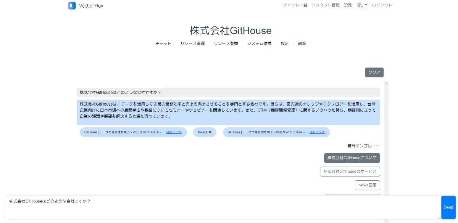Choose the 株式会社GitHouseについて template

click(x=352, y=158)
